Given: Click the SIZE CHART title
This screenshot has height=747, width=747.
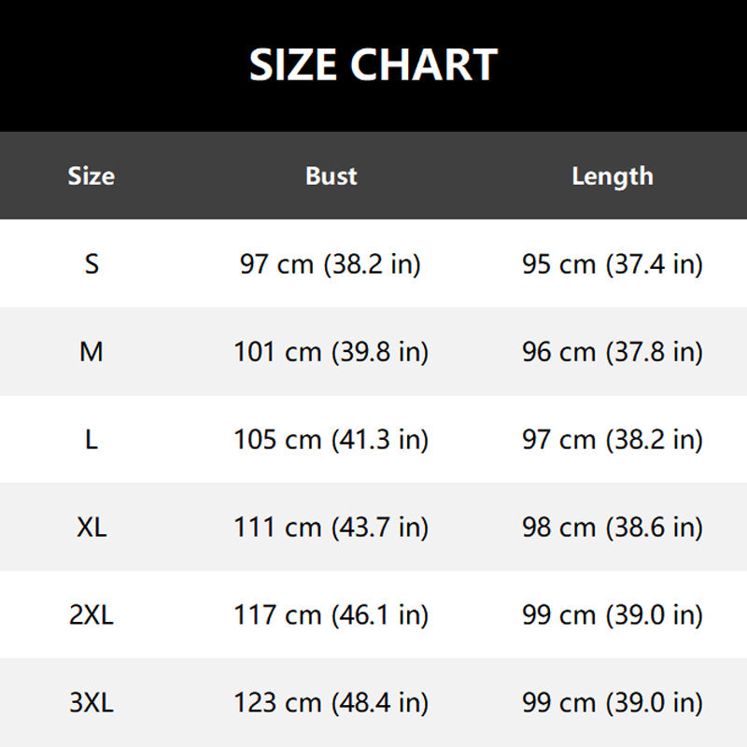Looking at the screenshot, I should [x=373, y=65].
